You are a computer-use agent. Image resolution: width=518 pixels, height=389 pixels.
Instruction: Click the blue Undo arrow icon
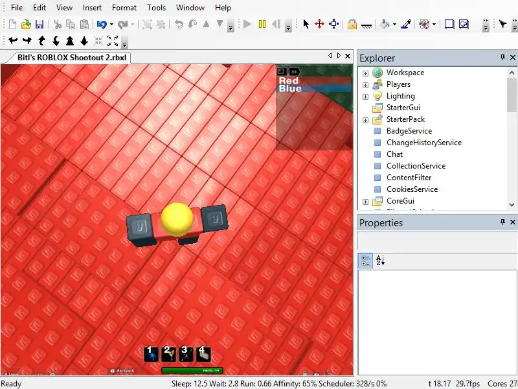point(102,24)
